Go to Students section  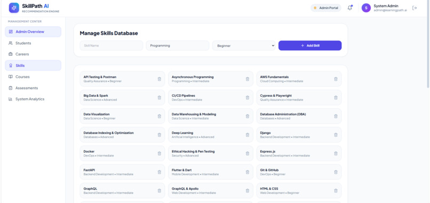tap(33, 43)
